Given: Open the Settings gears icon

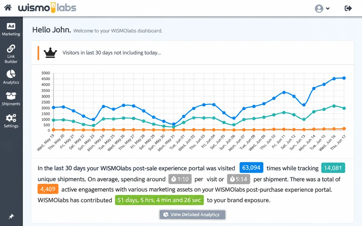Looking at the screenshot, I should pyautogui.click(x=11, y=118).
